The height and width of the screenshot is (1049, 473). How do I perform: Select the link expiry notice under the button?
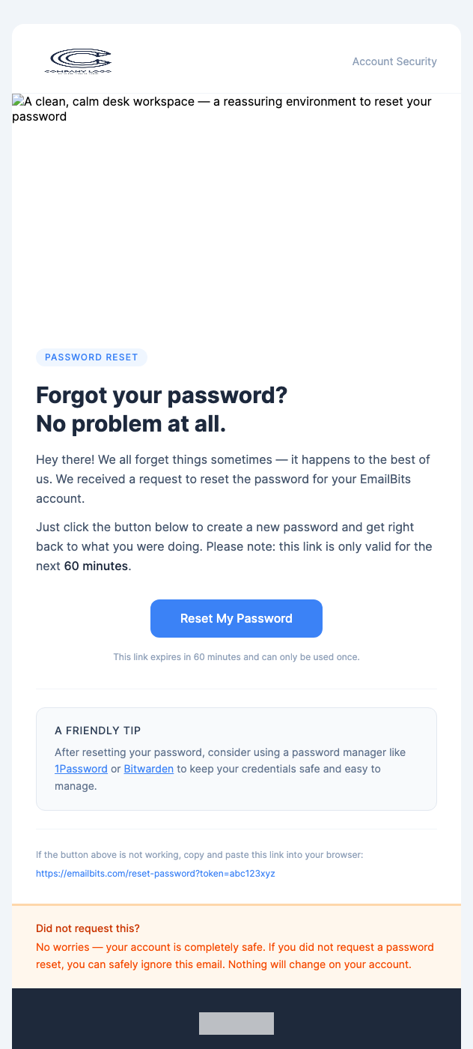tap(236, 656)
